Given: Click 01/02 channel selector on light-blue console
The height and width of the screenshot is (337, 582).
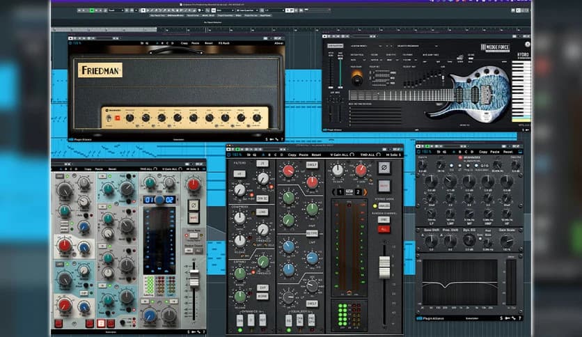Looking at the screenshot, I should [x=159, y=200].
